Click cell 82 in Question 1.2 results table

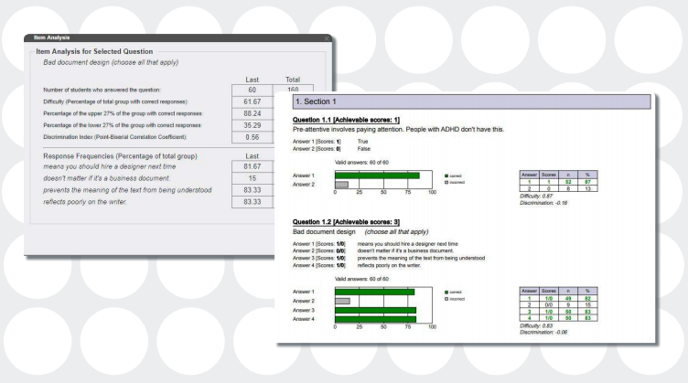pos(587,298)
